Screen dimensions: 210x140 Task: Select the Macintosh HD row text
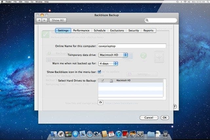click(x=124, y=81)
